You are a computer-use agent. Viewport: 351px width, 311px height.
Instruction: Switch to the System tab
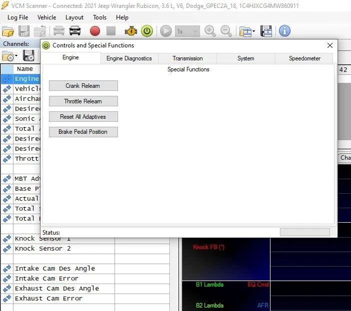click(246, 58)
